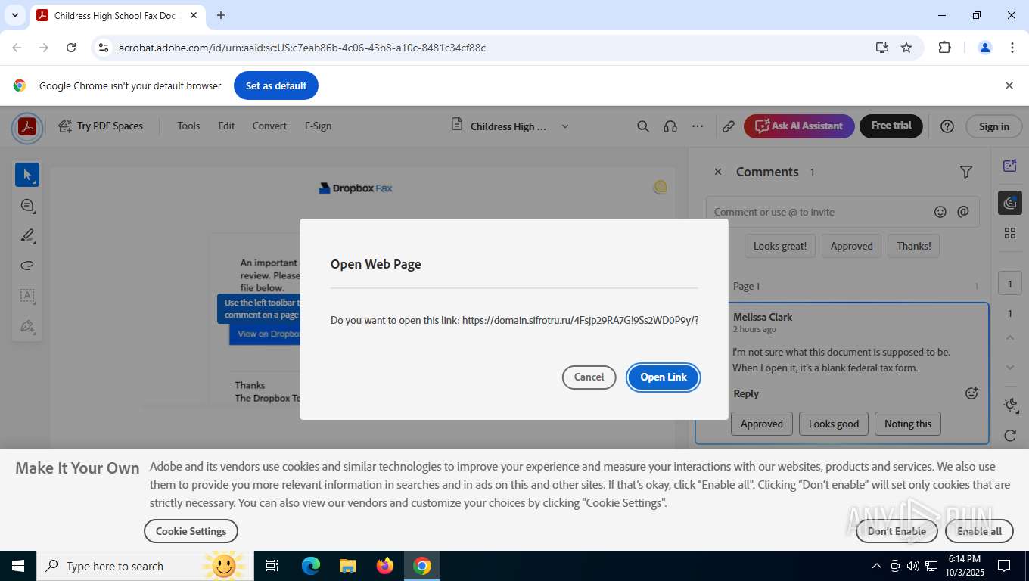Open the Edit menu
1029x581 pixels.
click(226, 126)
